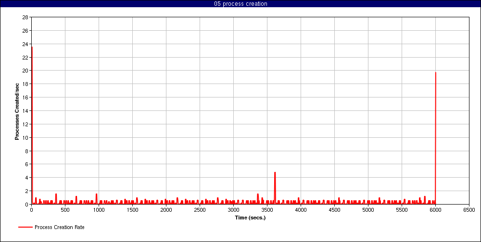Click the x-axis tick label 4500
This screenshot has height=242, width=481.
(334, 210)
